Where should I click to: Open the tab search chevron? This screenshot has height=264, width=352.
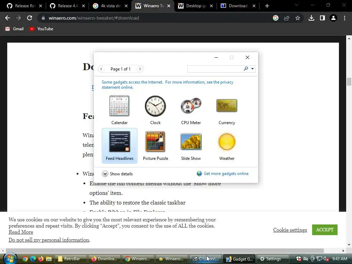coord(297,5)
